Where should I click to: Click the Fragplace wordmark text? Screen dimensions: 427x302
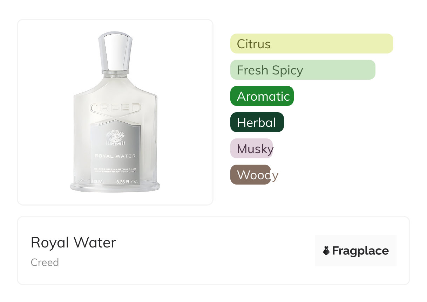360,251
